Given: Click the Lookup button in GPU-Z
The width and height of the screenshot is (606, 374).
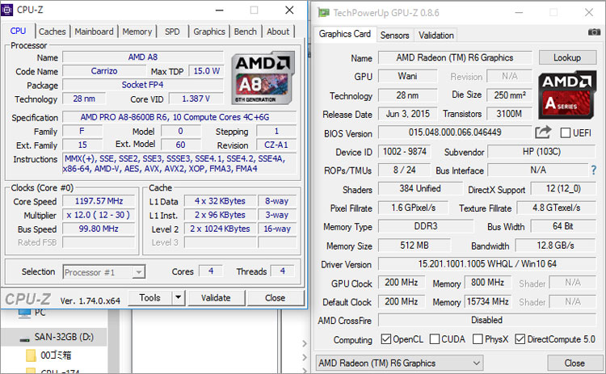Looking at the screenshot, I should coord(567,57).
